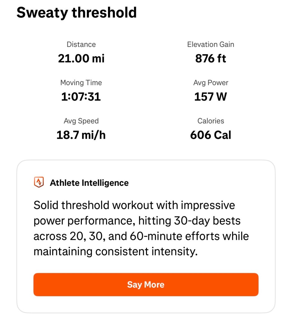Select the 1:07:31 moving time value
This screenshot has height=319, width=292.
pyautogui.click(x=81, y=97)
